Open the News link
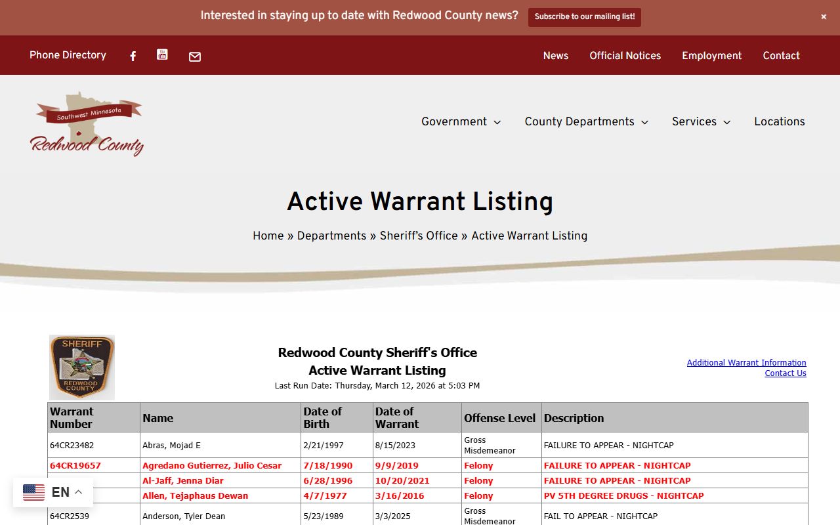The height and width of the screenshot is (525, 840). 555,56
